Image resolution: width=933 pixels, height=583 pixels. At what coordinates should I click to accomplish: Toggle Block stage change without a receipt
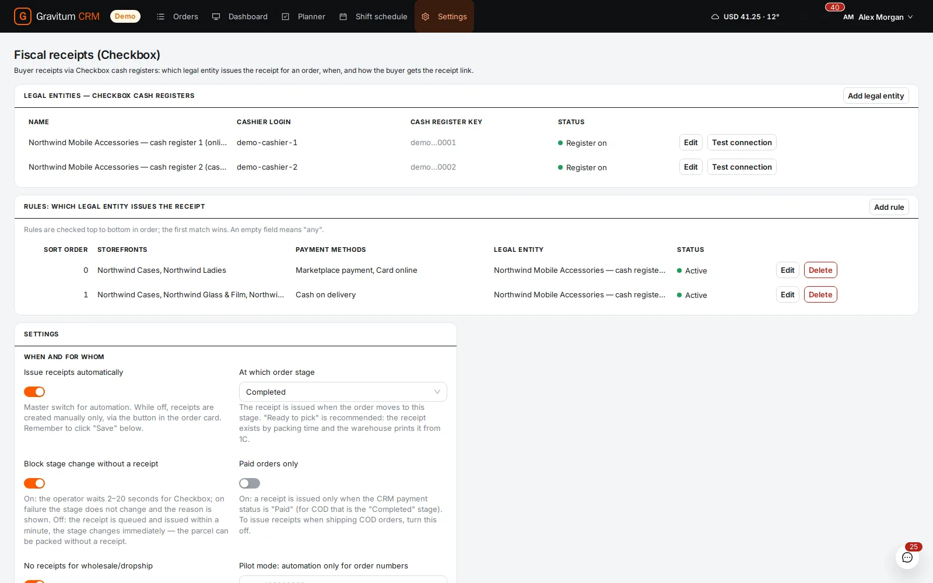[34, 483]
